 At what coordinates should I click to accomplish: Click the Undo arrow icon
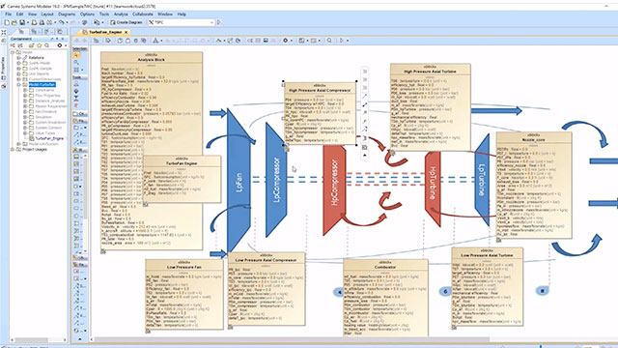coord(62,22)
